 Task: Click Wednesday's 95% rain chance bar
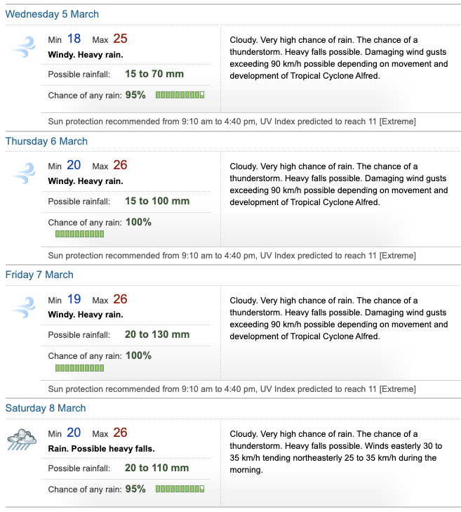[180, 95]
